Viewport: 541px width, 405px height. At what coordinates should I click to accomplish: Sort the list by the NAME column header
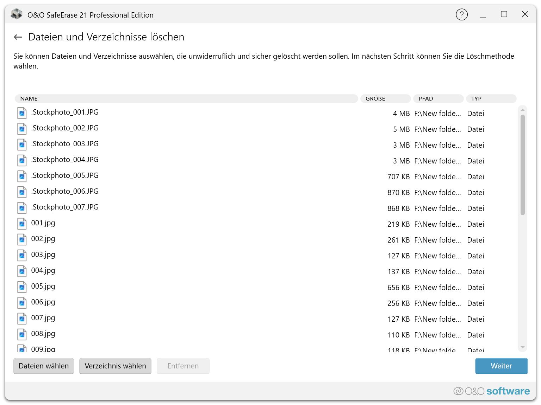186,98
